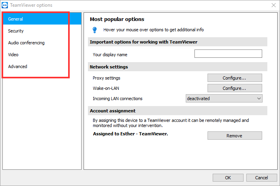280x186 pixels.
Task: Switch to Audio conferencing settings
Action: (x=26, y=43)
